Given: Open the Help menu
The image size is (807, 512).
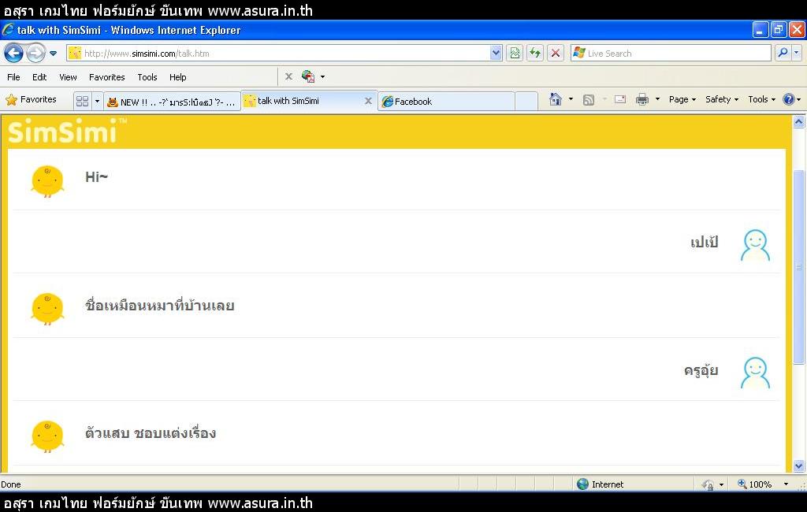Looking at the screenshot, I should pos(177,77).
